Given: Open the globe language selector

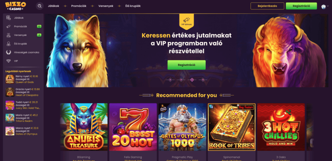Looking at the screenshot, I should (x=323, y=7).
